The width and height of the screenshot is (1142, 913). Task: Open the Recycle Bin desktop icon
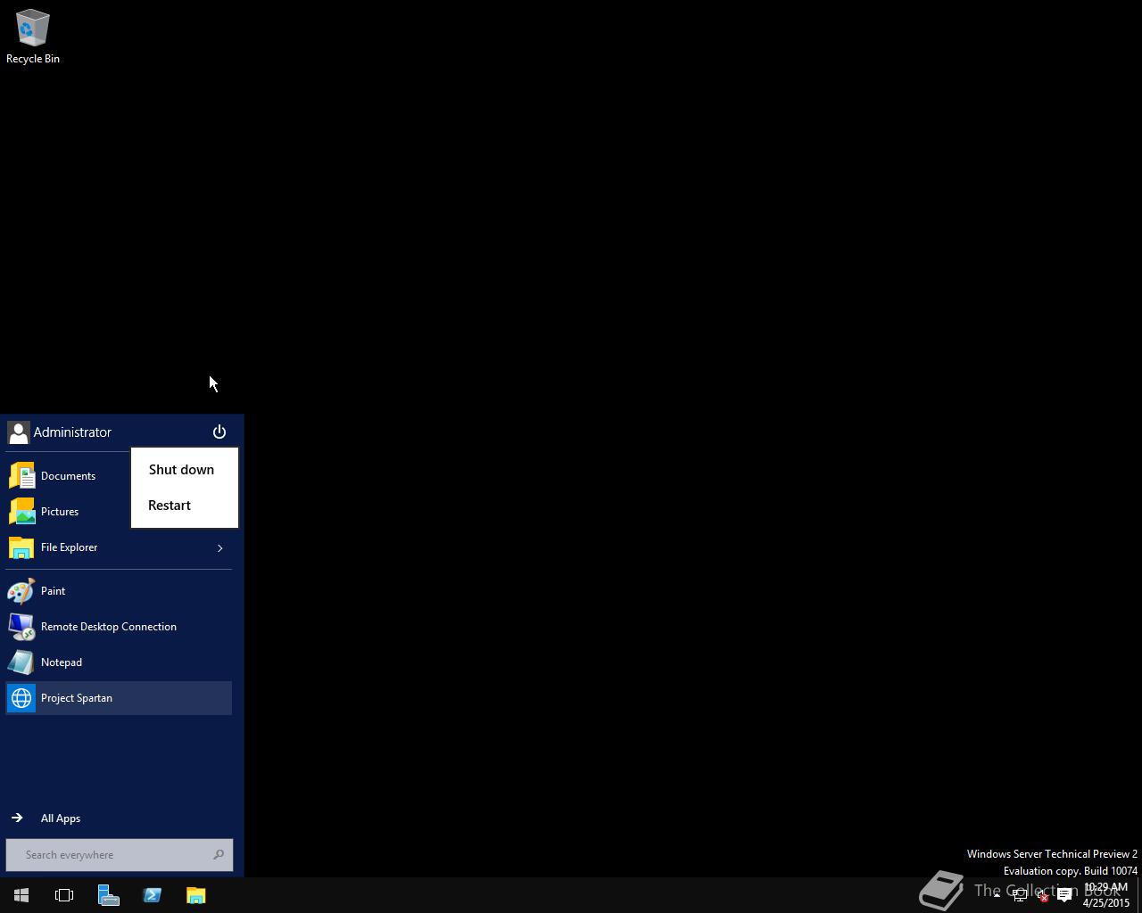point(33,37)
